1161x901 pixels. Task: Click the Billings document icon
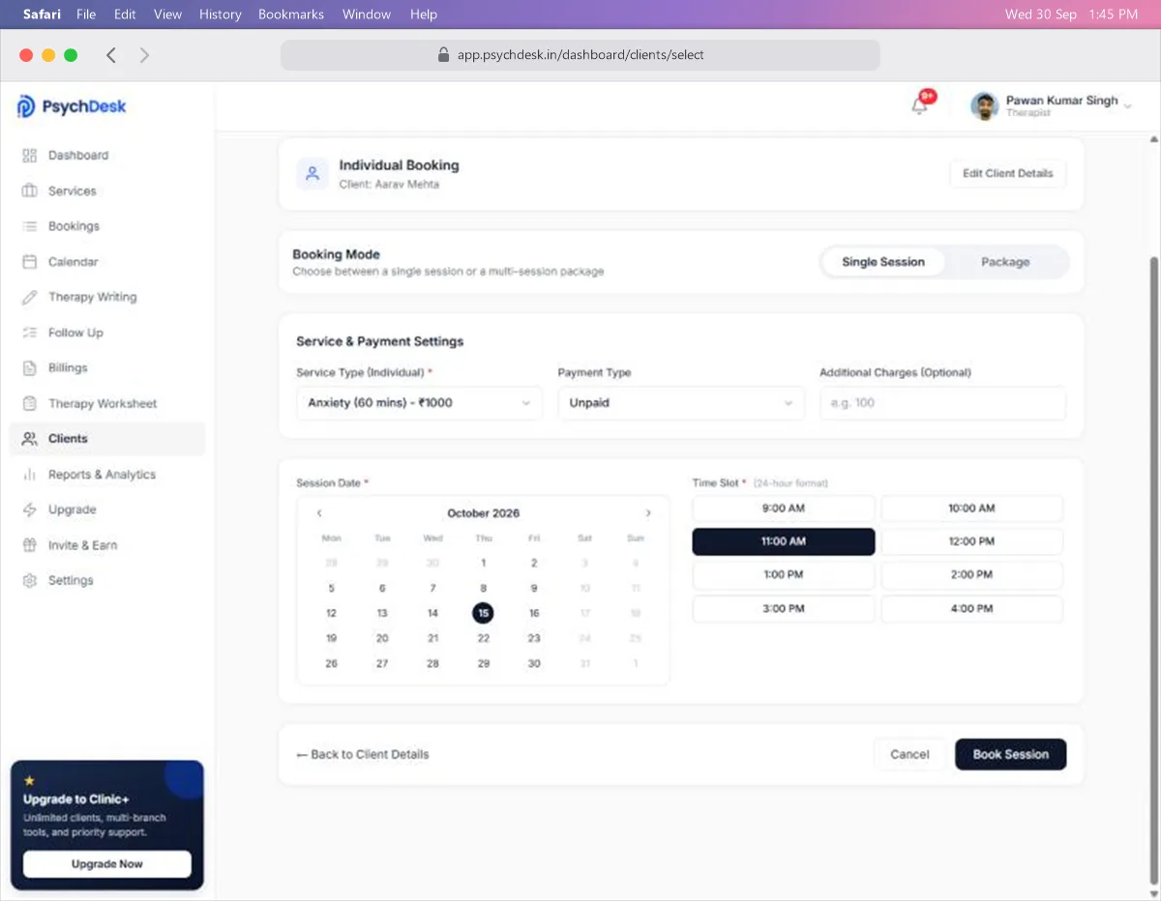(29, 367)
